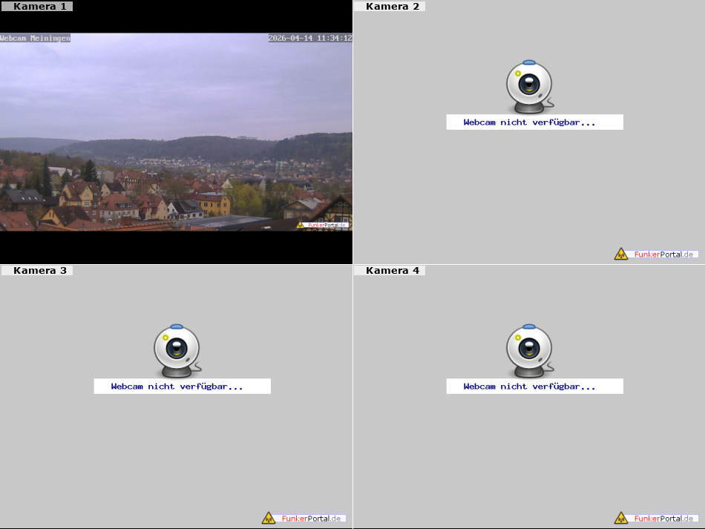705x529 pixels.
Task: Click 'Webcam nicht verfügbar...' message in Kamera 2
Action: tap(529, 122)
